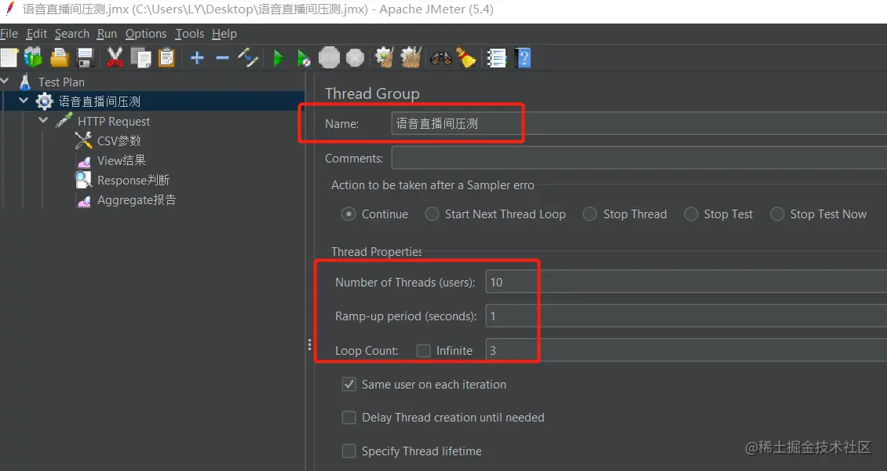Click the Open file folder icon
Viewport: 887px width, 471px height.
(x=60, y=57)
